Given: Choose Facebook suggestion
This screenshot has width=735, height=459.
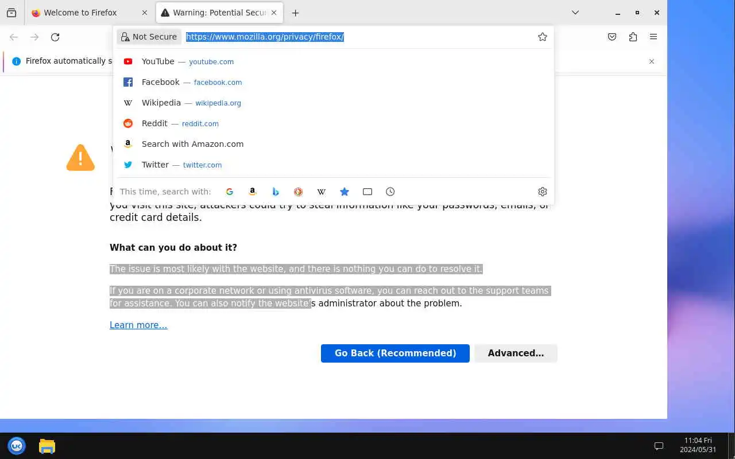Looking at the screenshot, I should coord(334,82).
